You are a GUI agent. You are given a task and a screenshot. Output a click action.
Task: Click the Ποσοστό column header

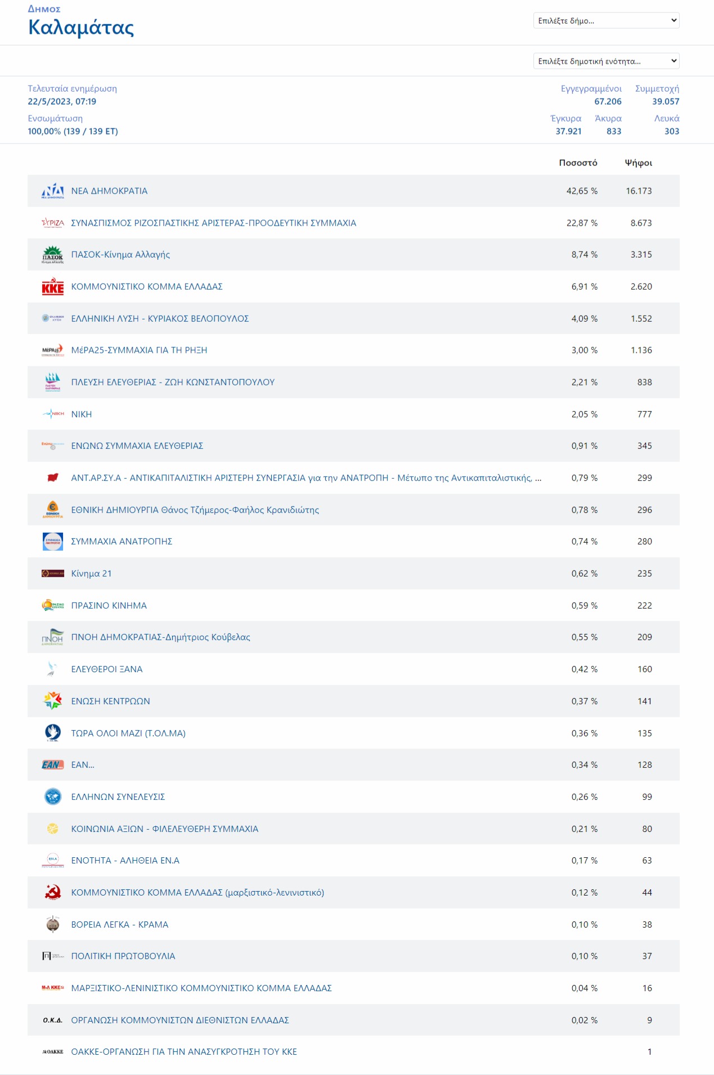click(578, 163)
